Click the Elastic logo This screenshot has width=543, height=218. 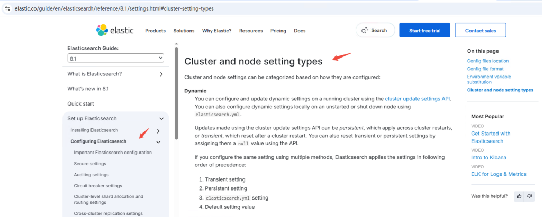[x=115, y=31]
